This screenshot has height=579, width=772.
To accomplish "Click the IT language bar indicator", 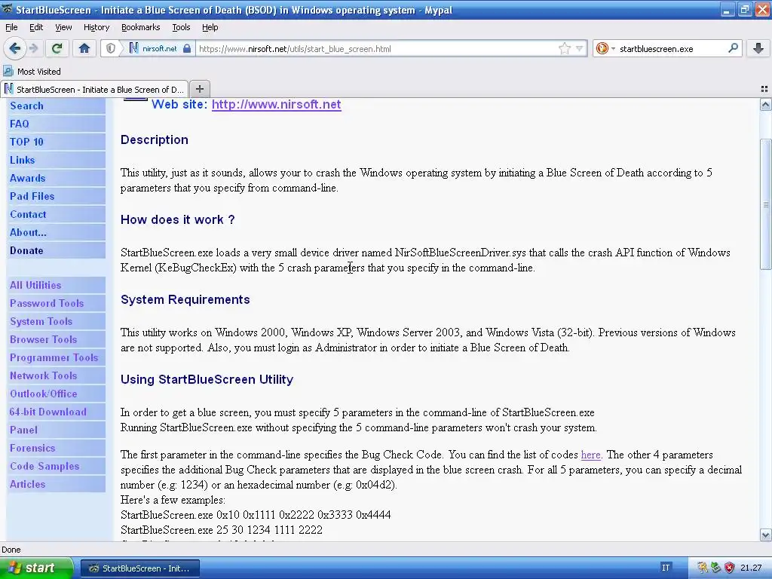I will point(665,568).
